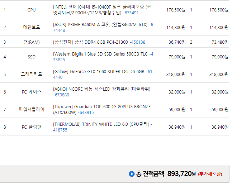Click the blue arrow icon beside 총 견적금액
The image size is (232, 186).
click(132, 174)
